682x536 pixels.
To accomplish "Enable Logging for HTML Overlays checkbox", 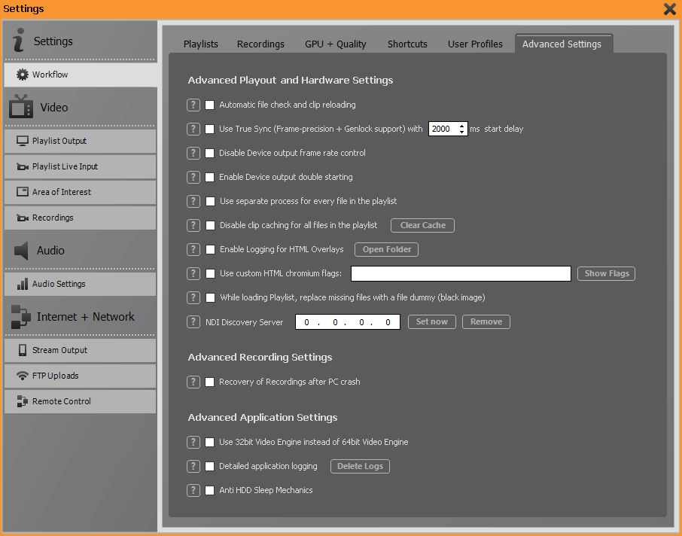I will pos(210,249).
